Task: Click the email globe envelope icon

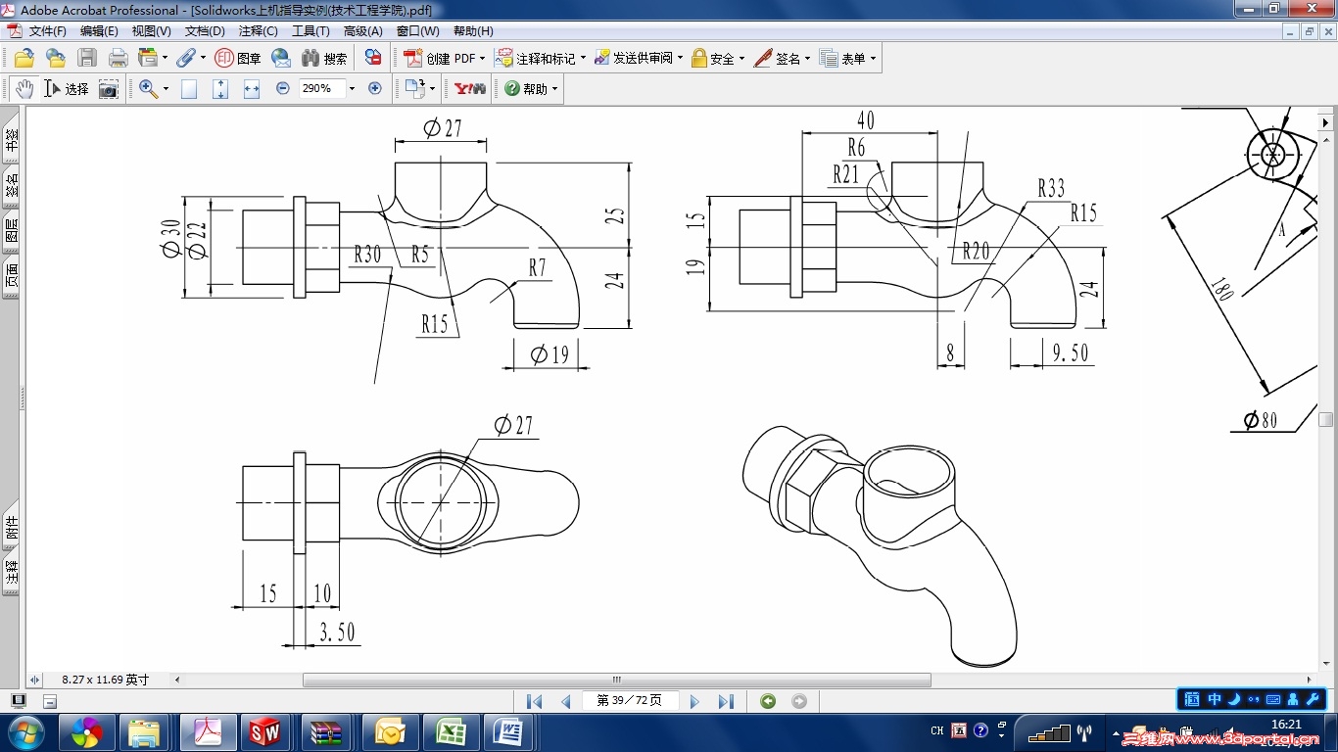Action: [281, 58]
